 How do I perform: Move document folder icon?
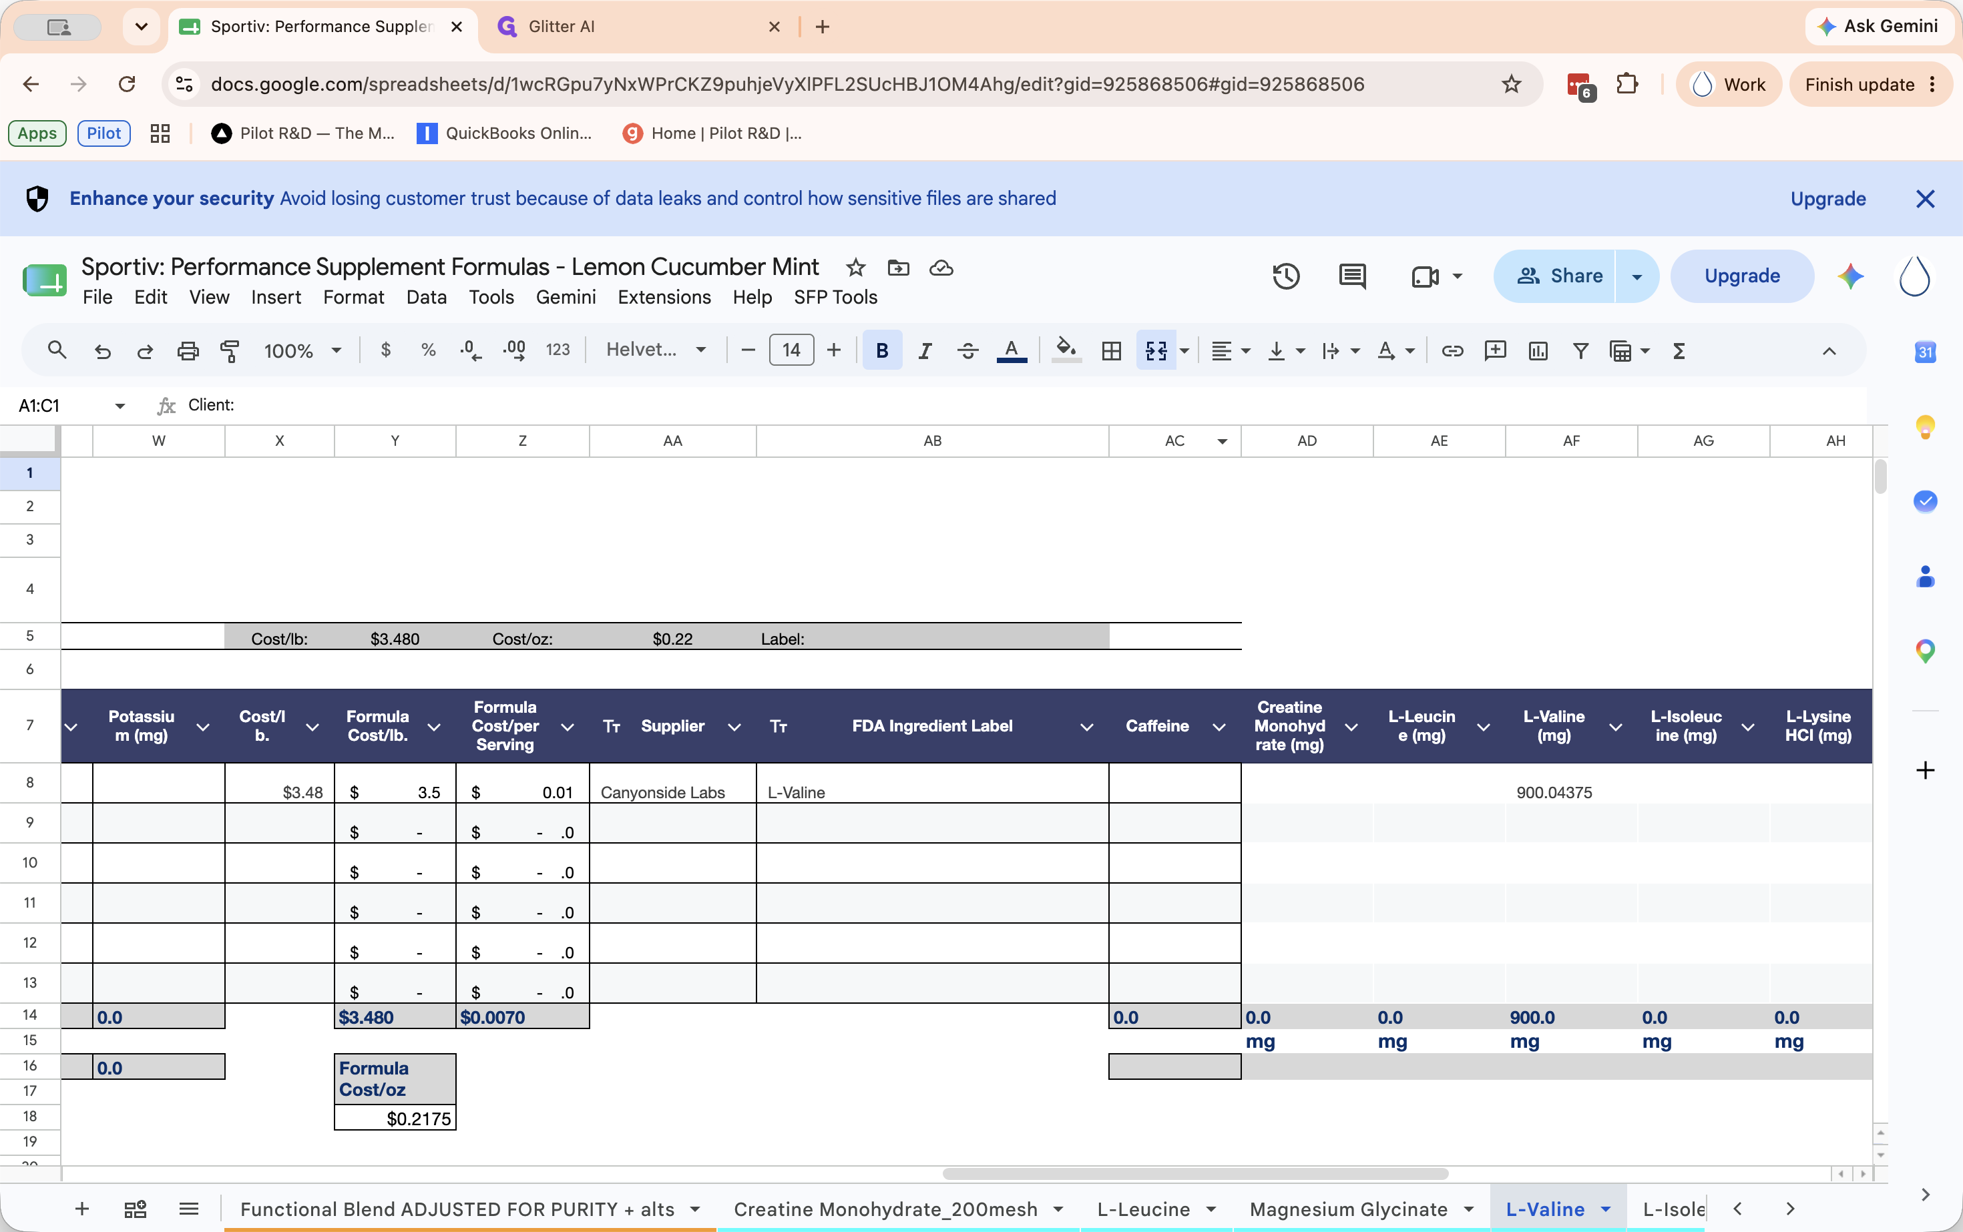click(x=898, y=267)
